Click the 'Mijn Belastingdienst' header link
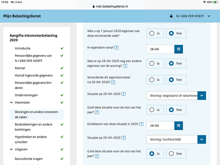220x165 pixels. coord(22,16)
